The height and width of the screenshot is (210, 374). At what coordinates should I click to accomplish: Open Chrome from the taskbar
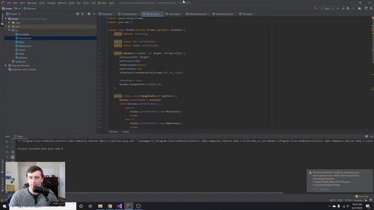click(x=110, y=206)
